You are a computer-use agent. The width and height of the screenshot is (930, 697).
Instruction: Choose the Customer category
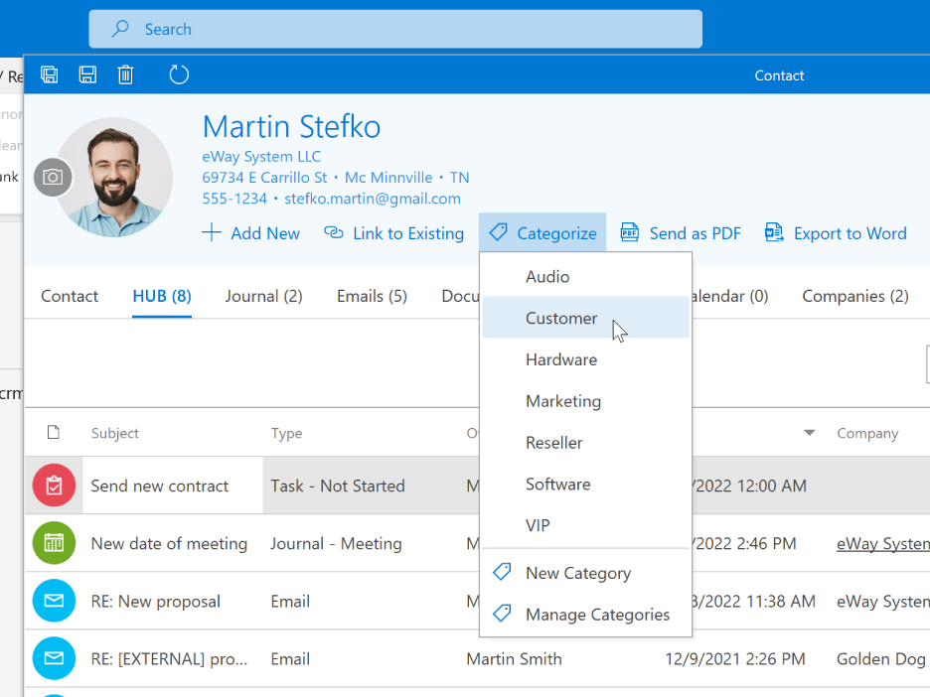(x=585, y=318)
